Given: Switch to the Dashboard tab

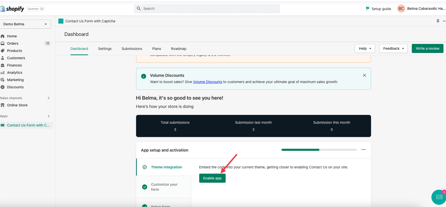Looking at the screenshot, I should click(x=79, y=49).
